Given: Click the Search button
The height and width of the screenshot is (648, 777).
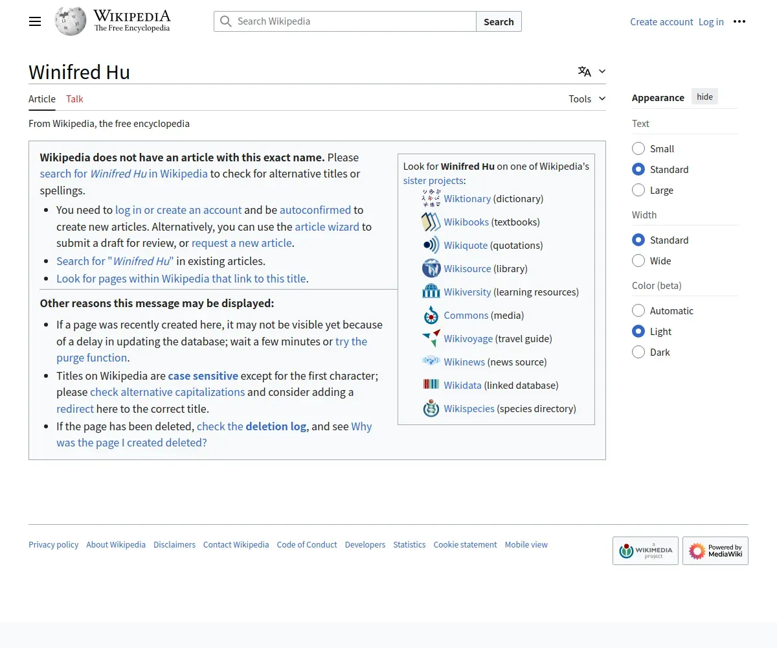Looking at the screenshot, I should click(x=499, y=21).
